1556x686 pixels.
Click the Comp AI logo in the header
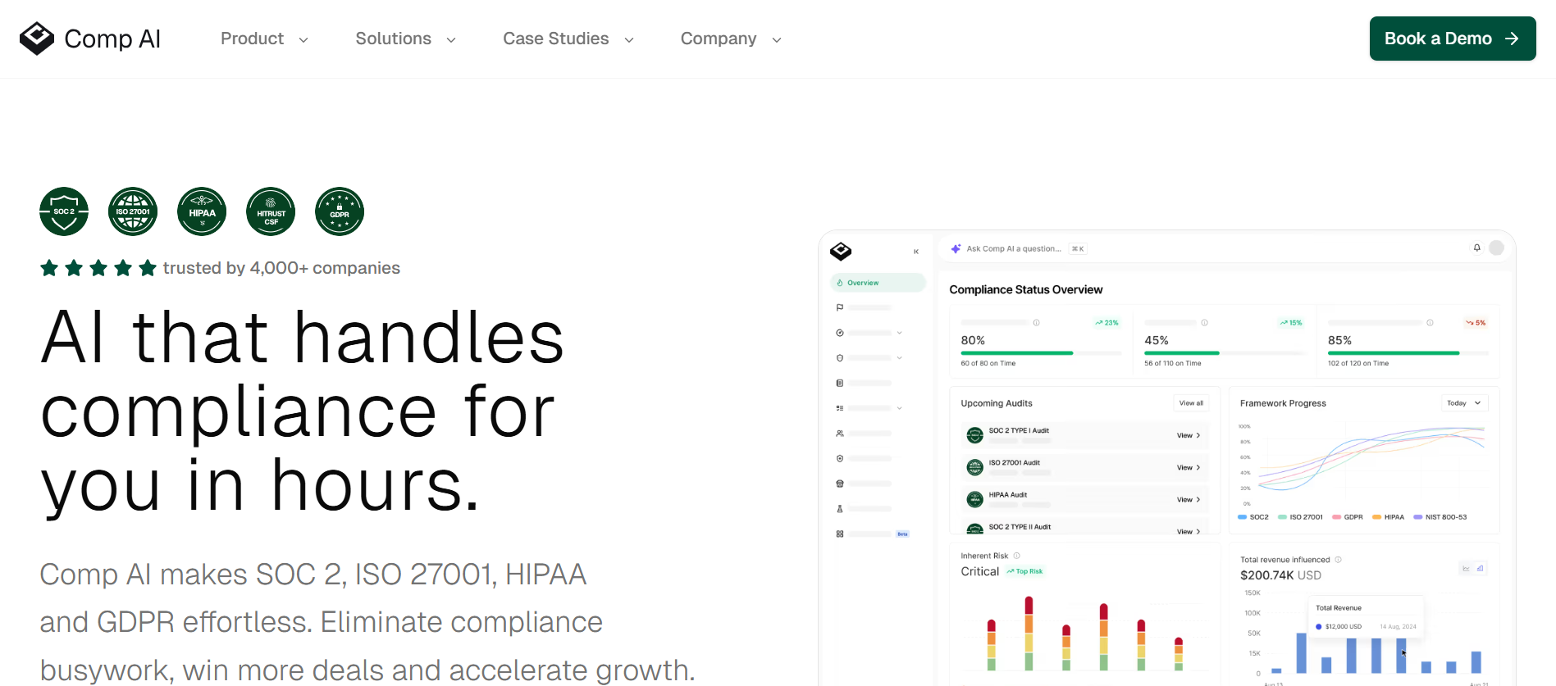point(90,39)
